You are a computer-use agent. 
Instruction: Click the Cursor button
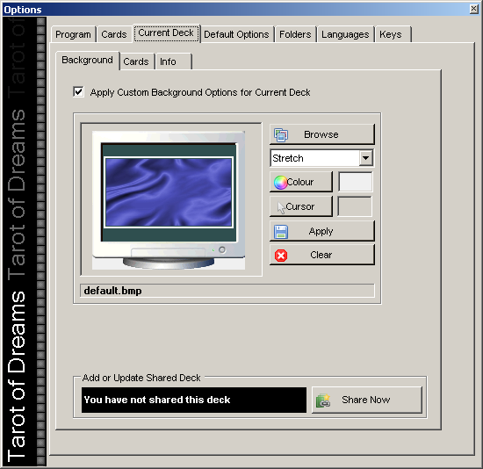point(301,206)
